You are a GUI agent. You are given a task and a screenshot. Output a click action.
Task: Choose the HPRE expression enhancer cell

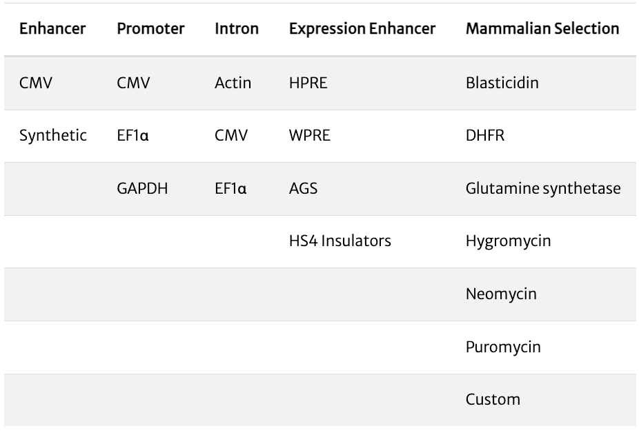pos(308,83)
